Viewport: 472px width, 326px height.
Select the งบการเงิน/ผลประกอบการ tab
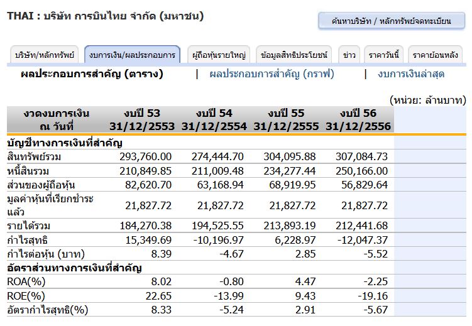coord(132,55)
